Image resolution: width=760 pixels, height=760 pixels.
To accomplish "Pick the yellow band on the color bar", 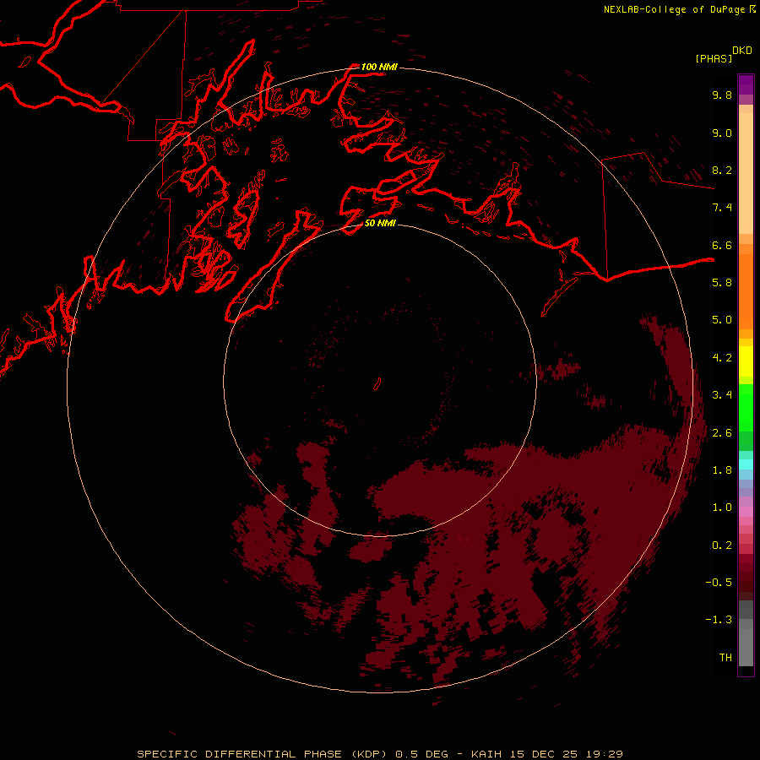I will (746, 361).
